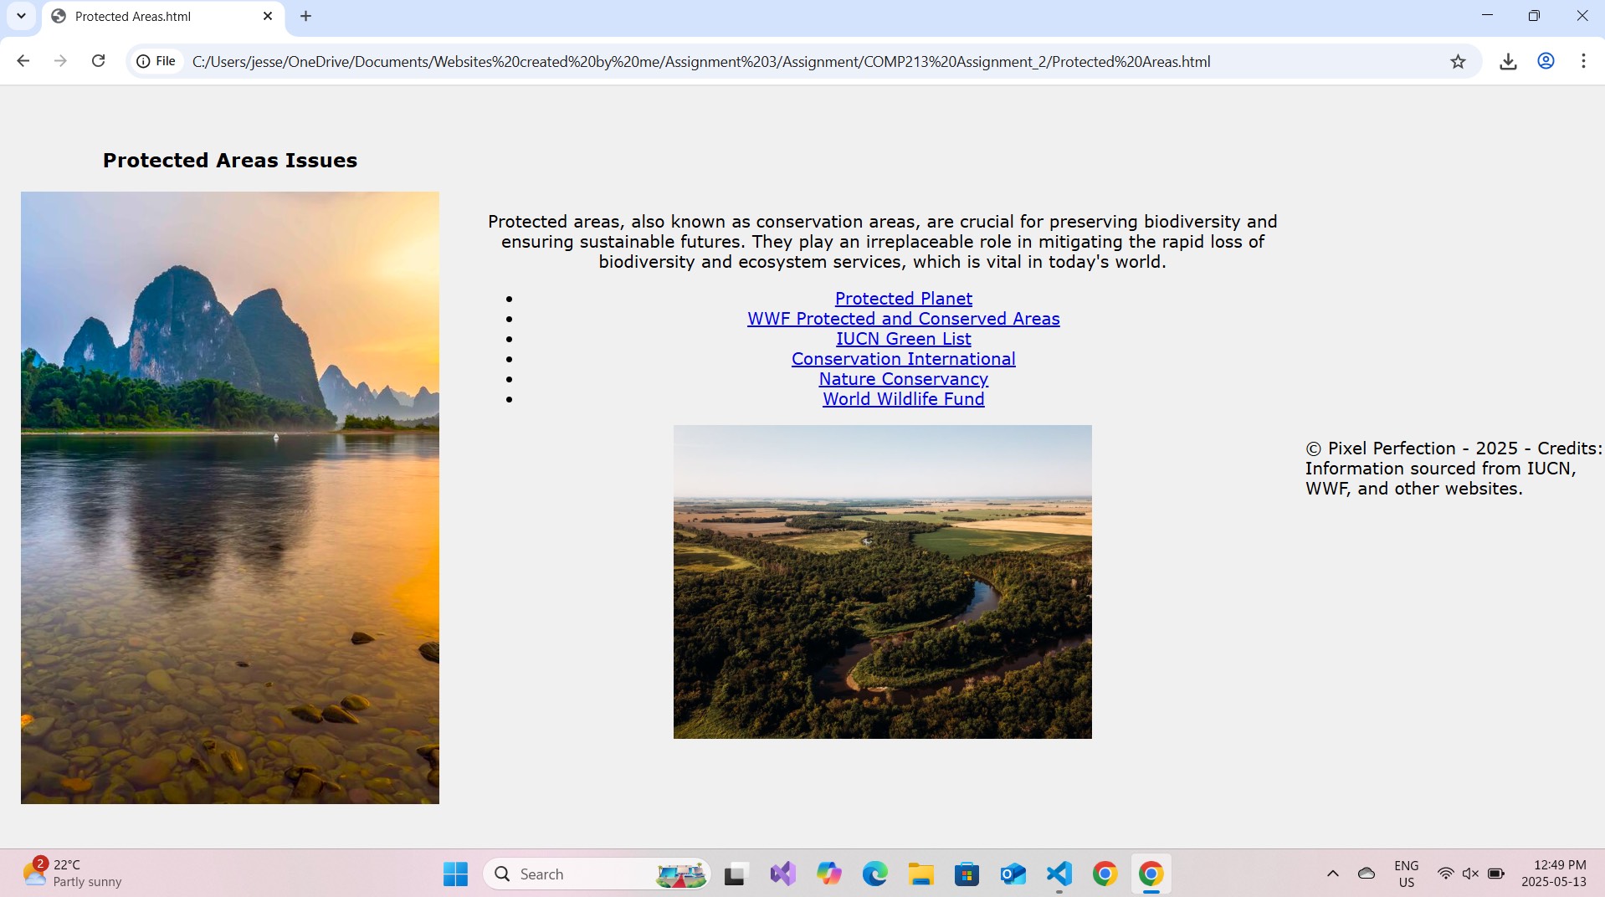This screenshot has height=897, width=1605.
Task: Open WWF Protected and Conserved Areas link
Action: tap(903, 319)
